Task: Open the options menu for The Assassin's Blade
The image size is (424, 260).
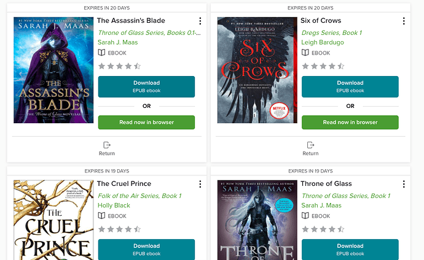Action: pyautogui.click(x=200, y=21)
